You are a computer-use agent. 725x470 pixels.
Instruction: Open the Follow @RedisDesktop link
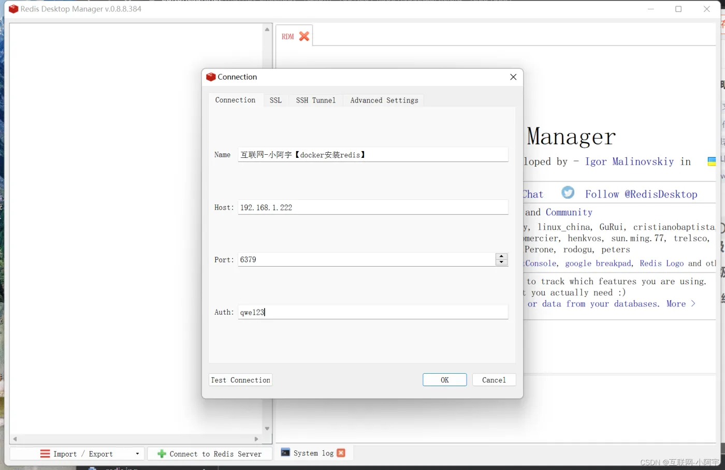pyautogui.click(x=641, y=194)
